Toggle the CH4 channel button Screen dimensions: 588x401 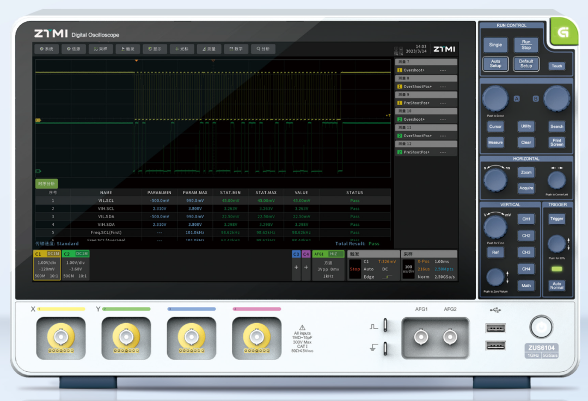point(526,269)
